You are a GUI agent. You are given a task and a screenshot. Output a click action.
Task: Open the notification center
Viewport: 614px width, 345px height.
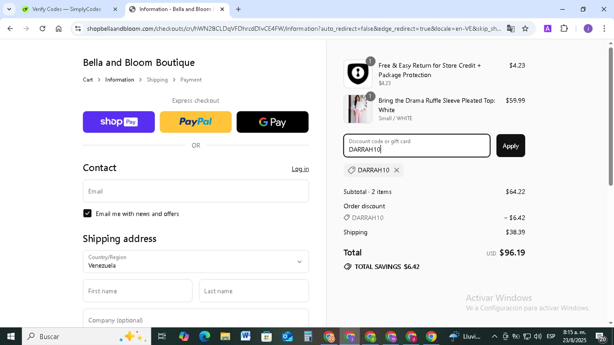click(x=601, y=336)
